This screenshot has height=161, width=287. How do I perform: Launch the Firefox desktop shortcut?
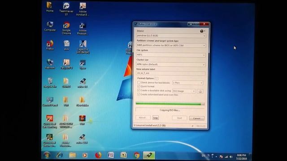tap(50, 45)
